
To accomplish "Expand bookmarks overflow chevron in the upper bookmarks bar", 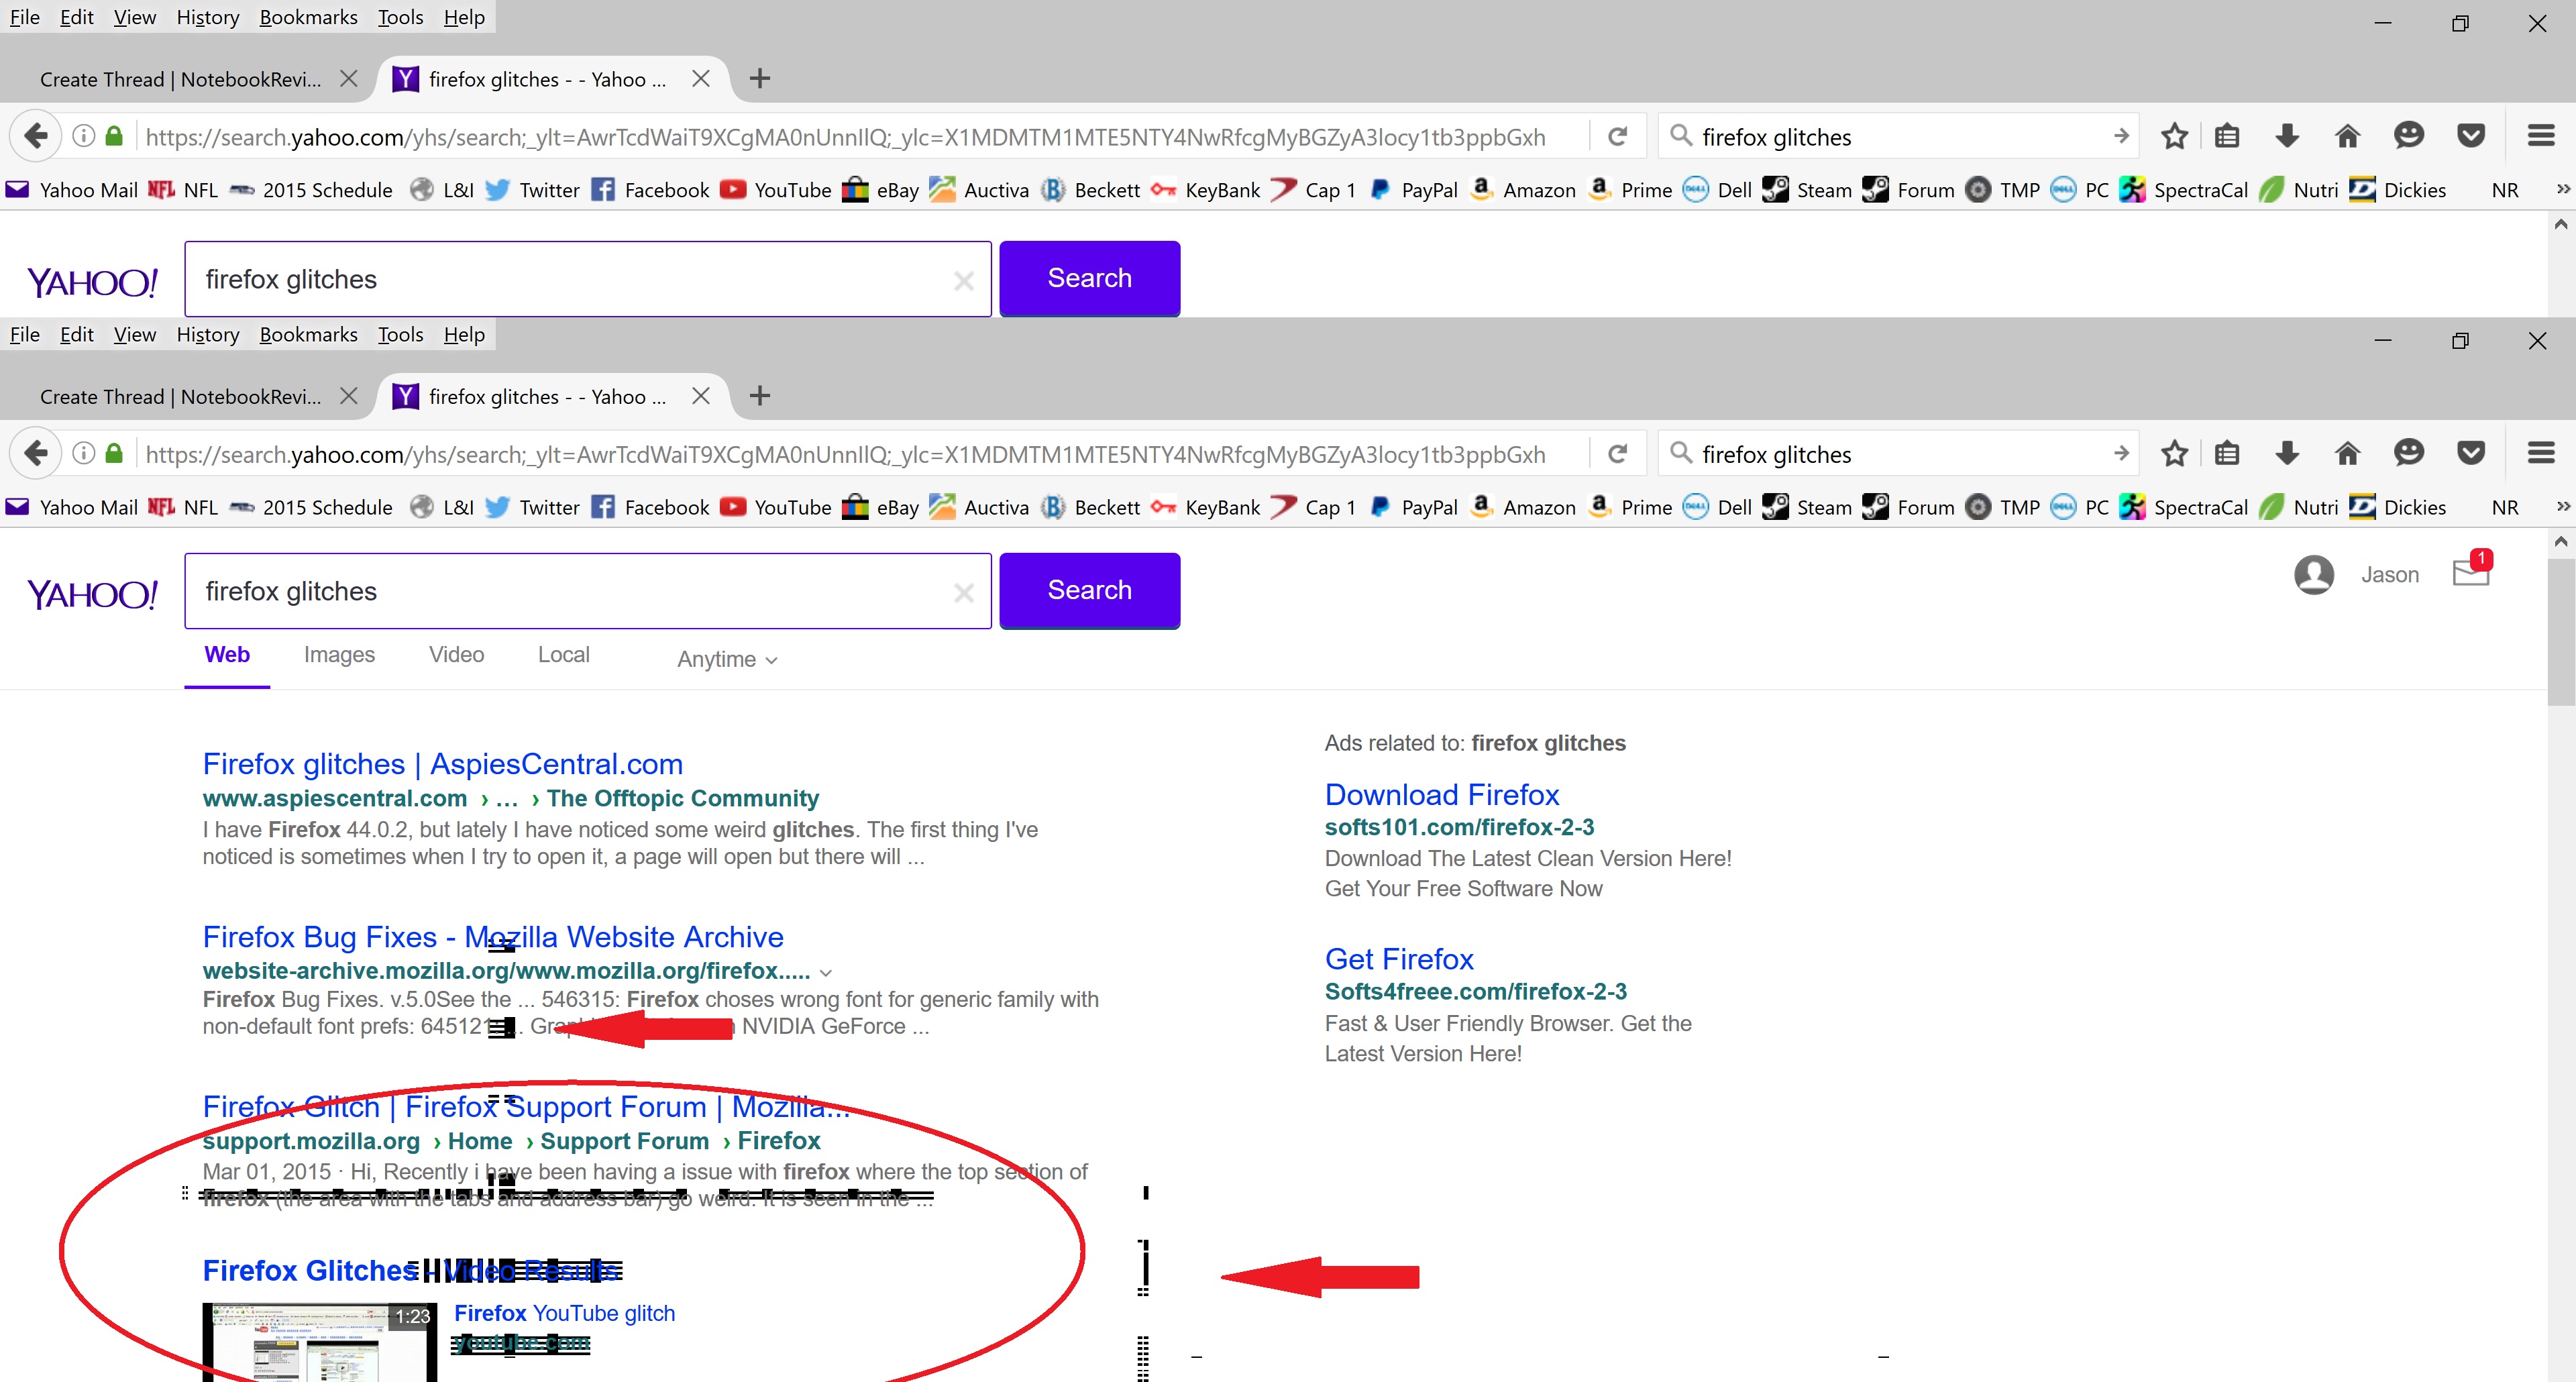I will pos(2562,190).
